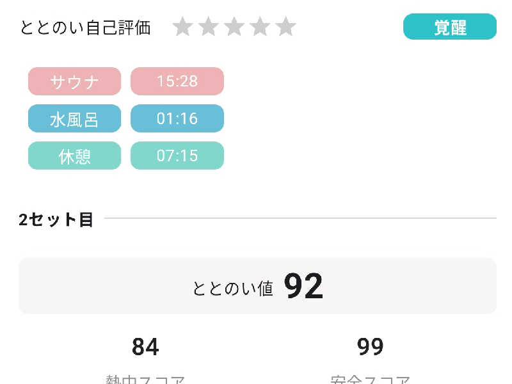
Task: Choose the third rating star
Action: click(x=234, y=27)
